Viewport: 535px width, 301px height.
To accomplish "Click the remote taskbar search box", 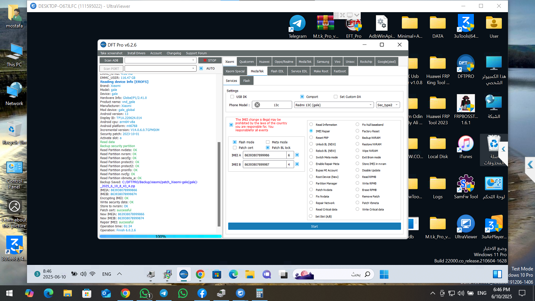I will pyautogui.click(x=334, y=274).
